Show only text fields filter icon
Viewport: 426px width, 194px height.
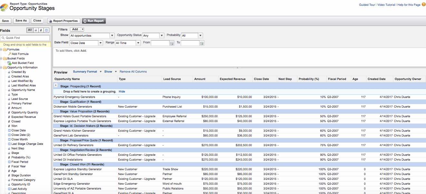(x=35, y=30)
